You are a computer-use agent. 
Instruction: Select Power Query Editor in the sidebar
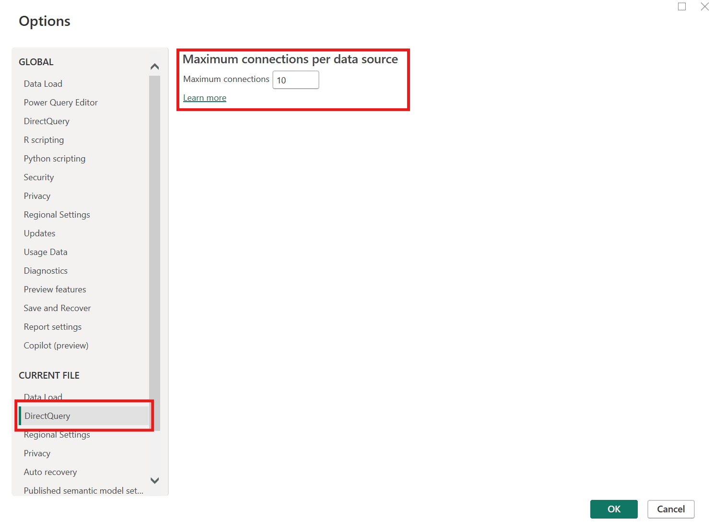[60, 103]
